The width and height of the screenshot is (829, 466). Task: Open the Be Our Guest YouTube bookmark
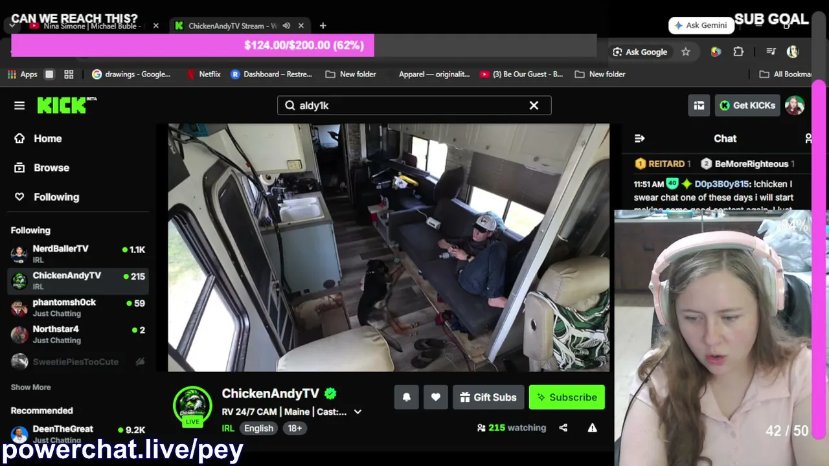(521, 74)
